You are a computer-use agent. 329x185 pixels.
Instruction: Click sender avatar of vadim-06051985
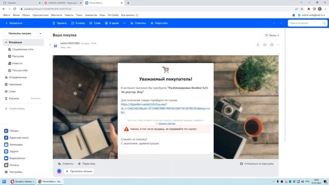56,46
